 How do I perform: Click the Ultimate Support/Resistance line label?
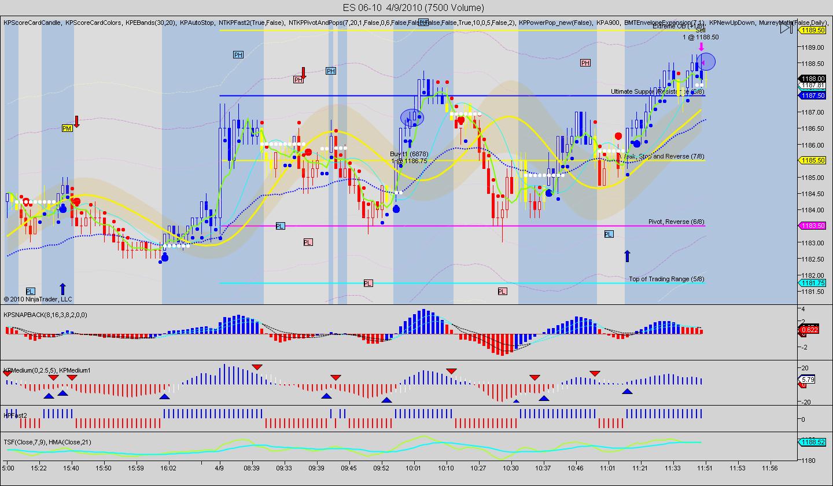point(658,91)
